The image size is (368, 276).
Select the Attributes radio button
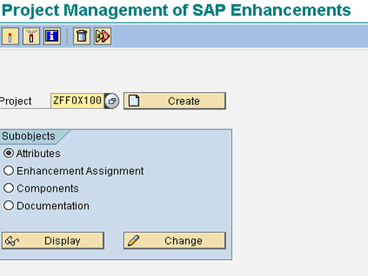click(8, 153)
